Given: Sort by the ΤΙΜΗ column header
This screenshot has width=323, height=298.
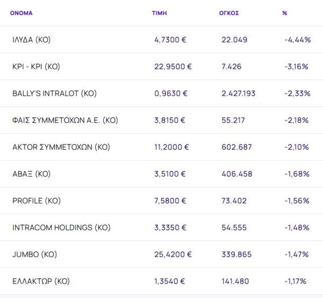Looking at the screenshot, I should pyautogui.click(x=159, y=13).
